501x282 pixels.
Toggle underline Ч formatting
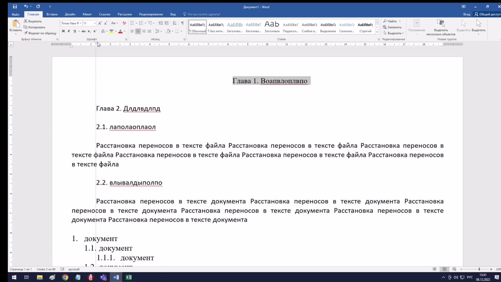point(75,31)
